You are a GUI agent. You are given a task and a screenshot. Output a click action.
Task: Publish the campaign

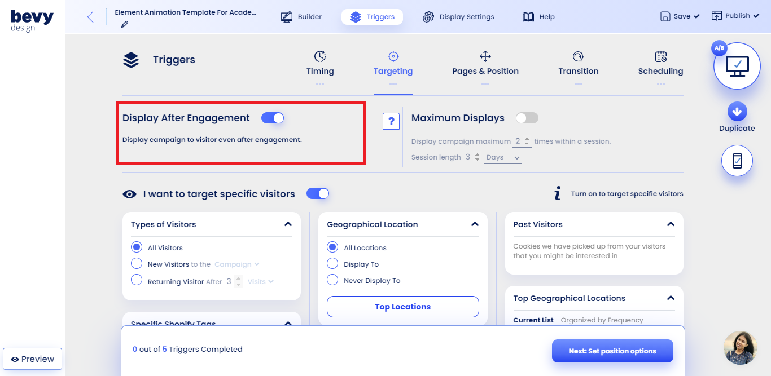735,15
